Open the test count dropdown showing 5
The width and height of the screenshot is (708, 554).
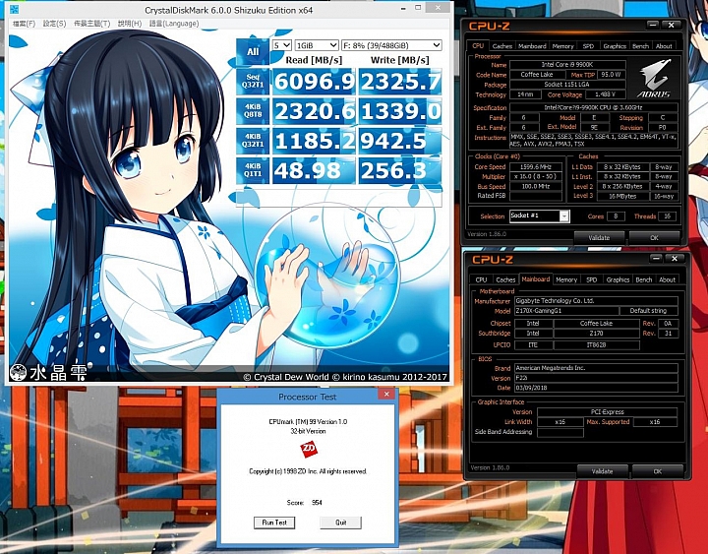(x=282, y=45)
